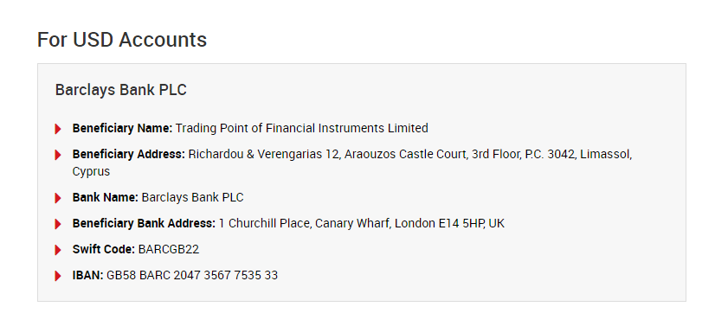
Task: Click the 'IBAN:' bold label
Action: [88, 276]
